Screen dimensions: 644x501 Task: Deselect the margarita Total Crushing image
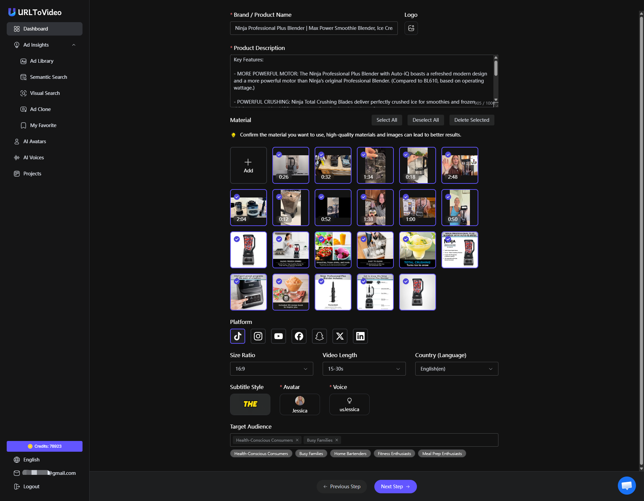tap(406, 239)
